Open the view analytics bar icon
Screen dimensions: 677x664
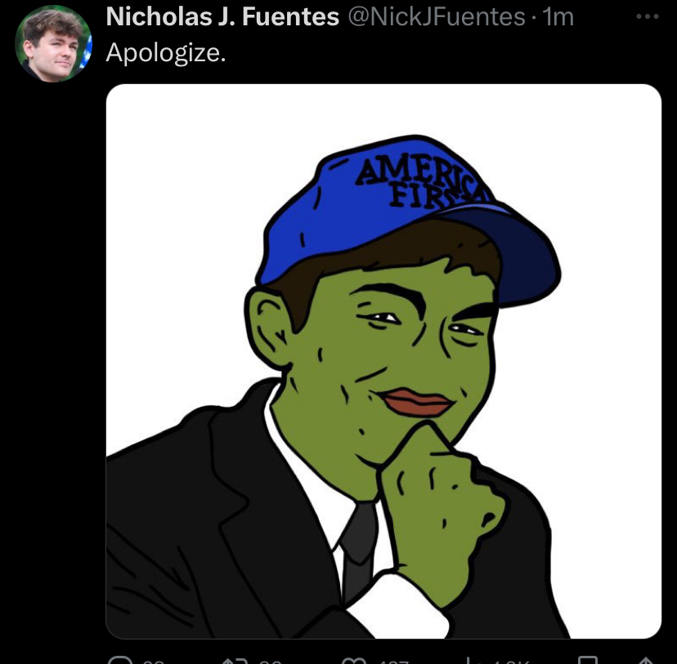point(469,661)
